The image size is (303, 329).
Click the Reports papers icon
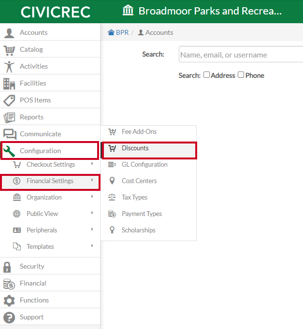pos(9,117)
